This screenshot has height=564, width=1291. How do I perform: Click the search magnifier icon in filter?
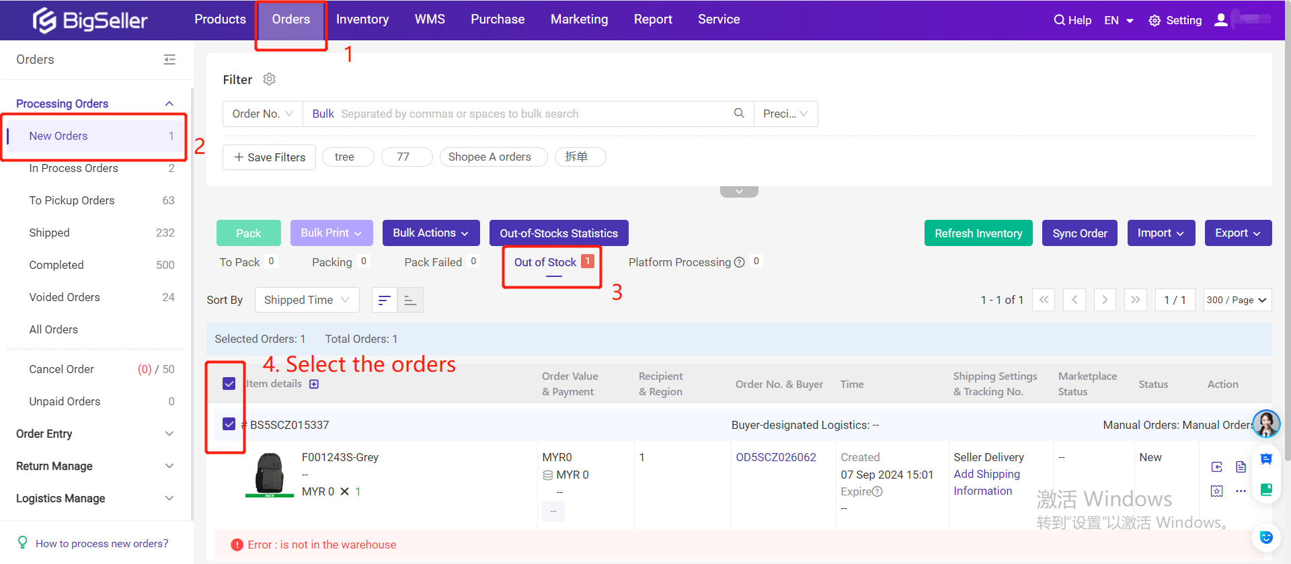(739, 114)
